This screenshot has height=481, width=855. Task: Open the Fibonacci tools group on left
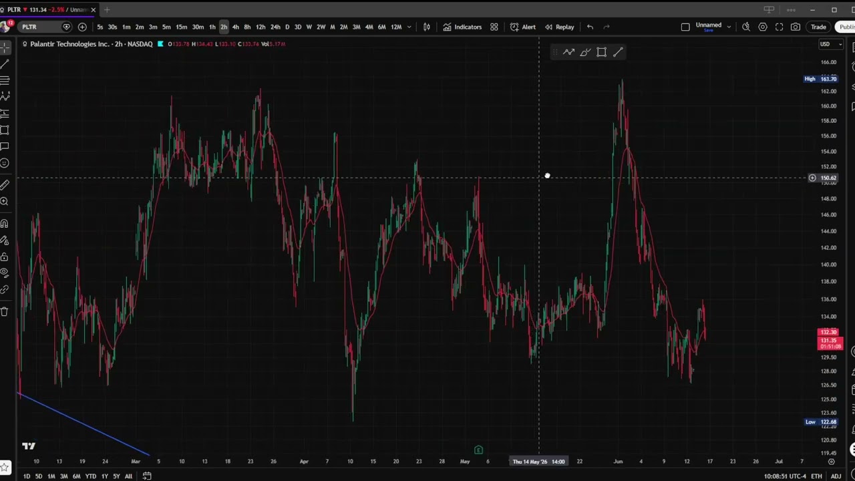point(4,81)
